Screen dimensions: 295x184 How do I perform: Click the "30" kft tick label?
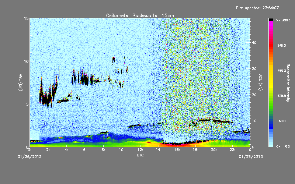tap(254, 68)
